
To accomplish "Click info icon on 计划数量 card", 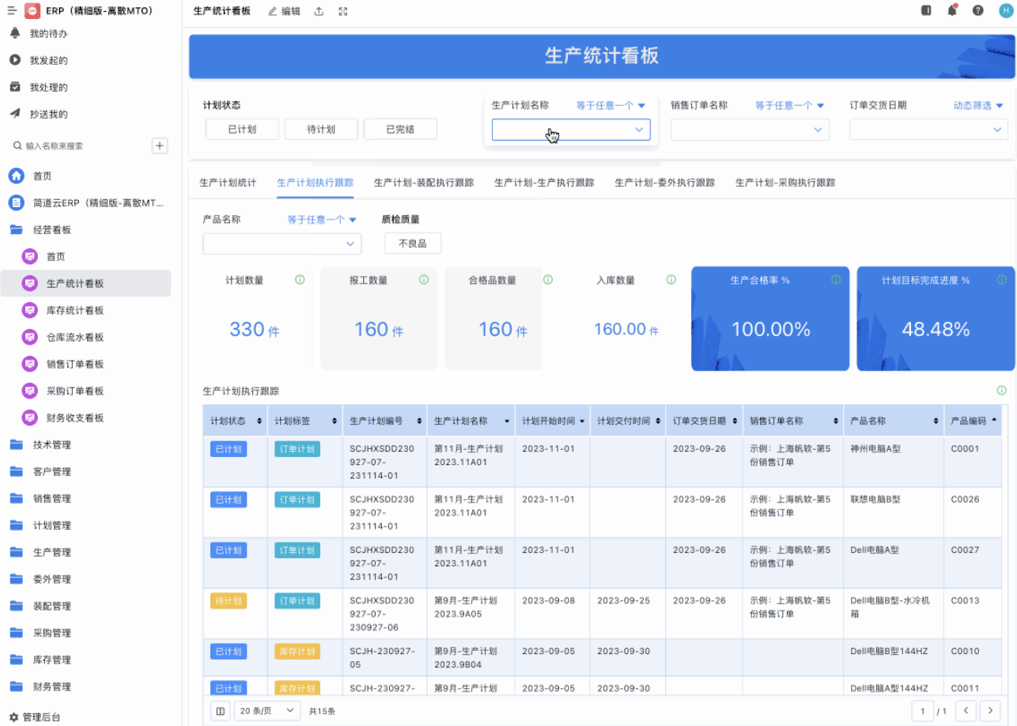I will click(300, 280).
